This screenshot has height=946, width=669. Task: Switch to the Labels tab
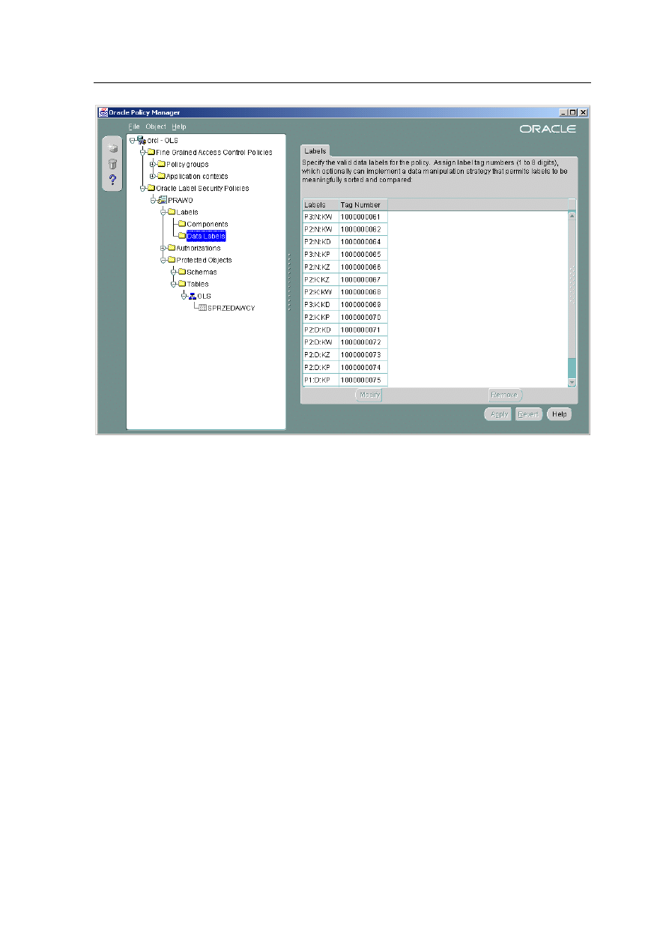[x=315, y=151]
